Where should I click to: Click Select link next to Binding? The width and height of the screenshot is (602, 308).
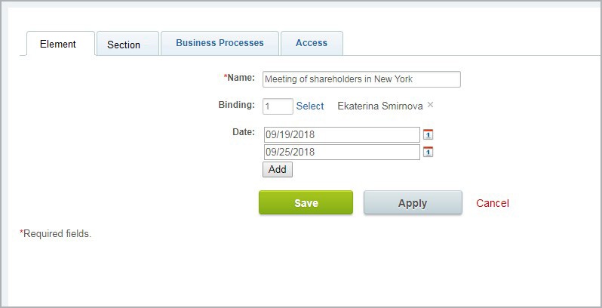[x=310, y=106]
